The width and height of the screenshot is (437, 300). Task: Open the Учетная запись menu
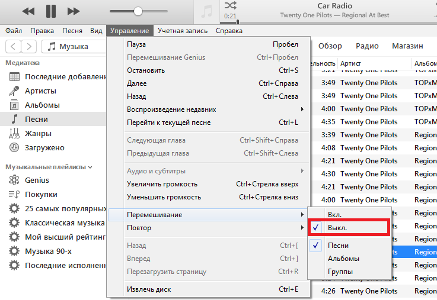tap(183, 31)
